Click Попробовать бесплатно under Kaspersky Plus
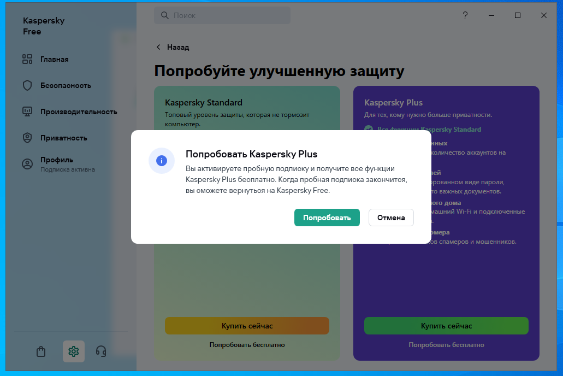The width and height of the screenshot is (563, 376). click(446, 345)
